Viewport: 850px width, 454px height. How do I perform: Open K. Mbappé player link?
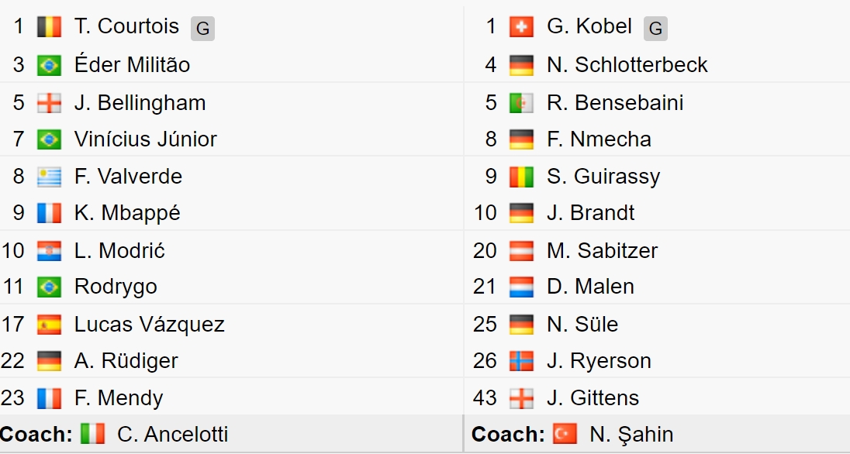tap(127, 213)
